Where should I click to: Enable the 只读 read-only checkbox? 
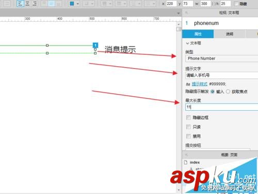[x=188, y=127]
